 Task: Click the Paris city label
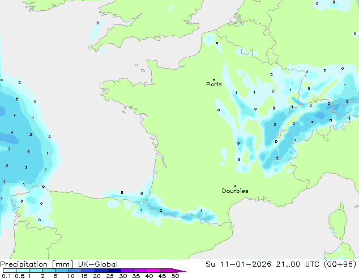pos(214,85)
